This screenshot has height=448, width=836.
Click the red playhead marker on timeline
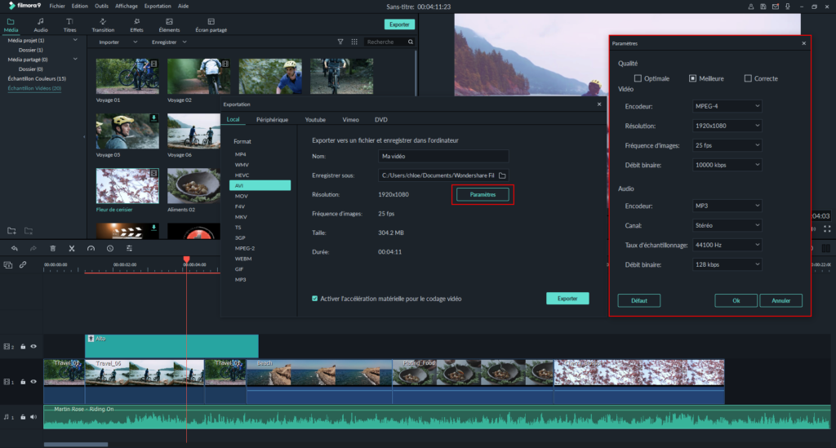pos(187,260)
